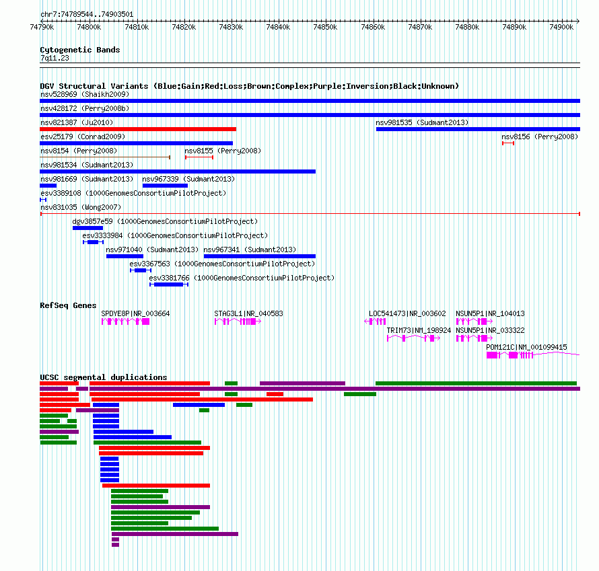Screen dimensions: 599x571
Task: Select the small red nsv8156 variant marker
Action: coord(508,143)
